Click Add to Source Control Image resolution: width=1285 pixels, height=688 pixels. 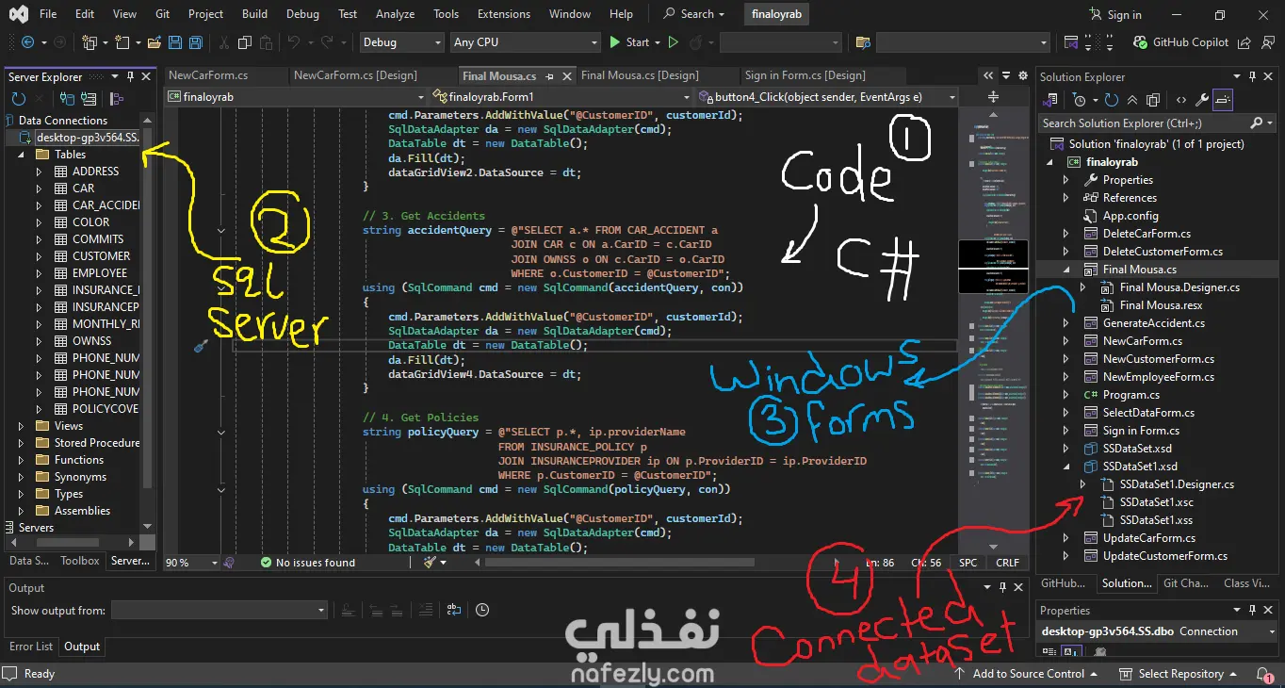tap(1026, 674)
